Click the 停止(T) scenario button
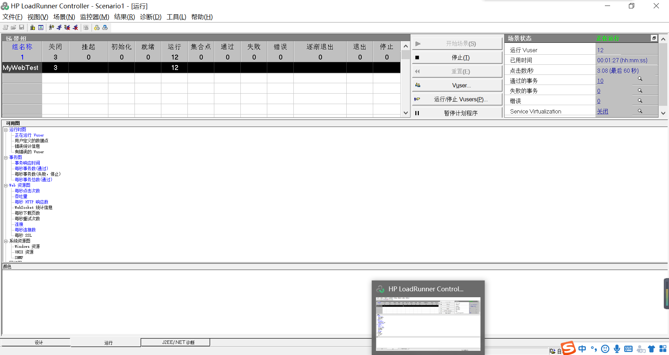The height and width of the screenshot is (355, 669). pos(457,57)
